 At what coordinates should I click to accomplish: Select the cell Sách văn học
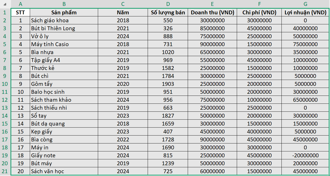(x=64, y=171)
